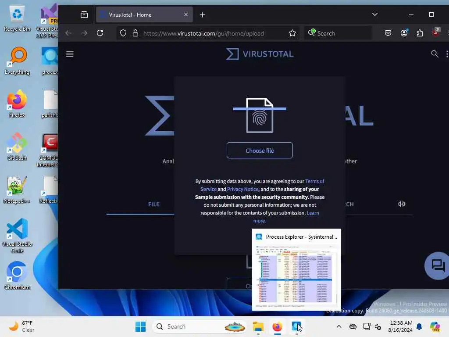Viewport: 449px width, 337px height.
Task: Launch Notepad++ from the desktop
Action: [x=17, y=190]
